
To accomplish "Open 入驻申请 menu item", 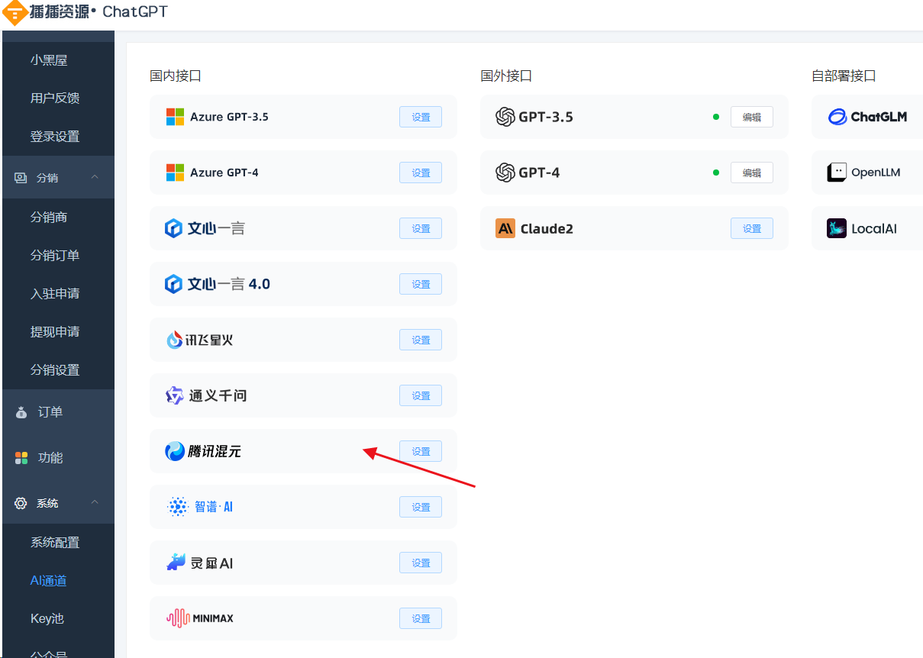I will [x=55, y=294].
